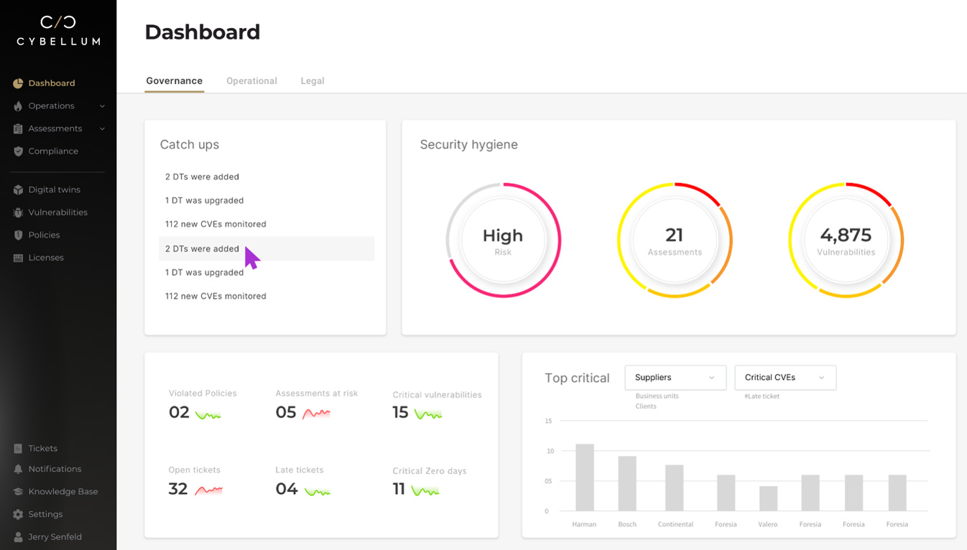Click the Settings gear icon
The width and height of the screenshot is (967, 550).
coord(18,515)
